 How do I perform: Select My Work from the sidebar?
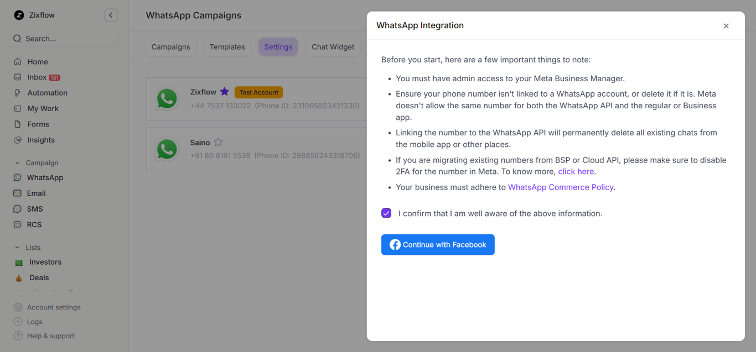[43, 108]
